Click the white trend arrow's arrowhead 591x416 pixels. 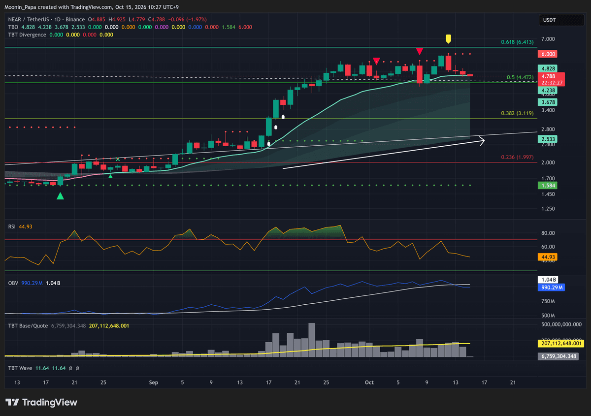click(481, 141)
